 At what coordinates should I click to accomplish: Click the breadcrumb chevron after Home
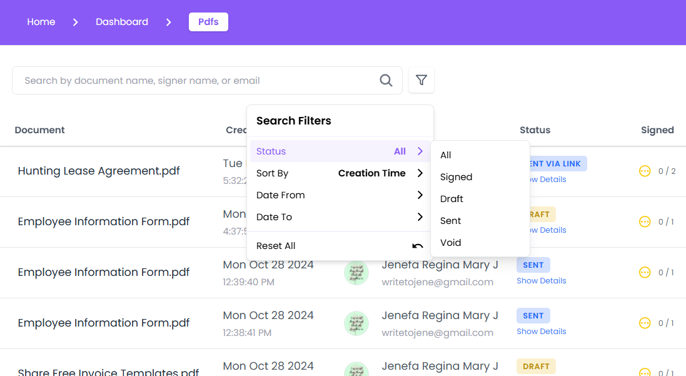click(75, 22)
